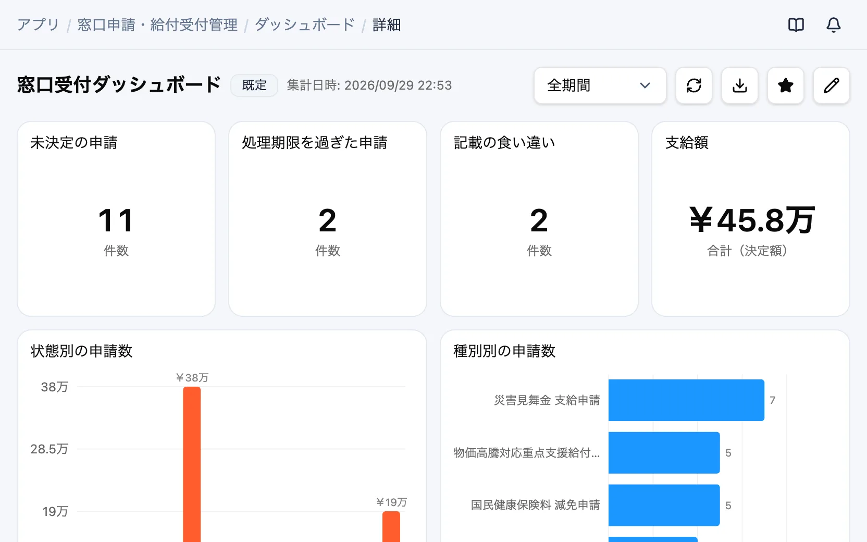This screenshot has height=542, width=867.
Task: Click the 集計日時 timestamp text
Action: [369, 85]
